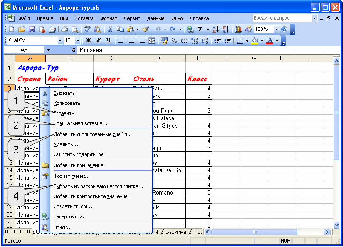This screenshot has width=343, height=247.
Task: Select cell Аврора - Тур title
Action: click(x=38, y=68)
